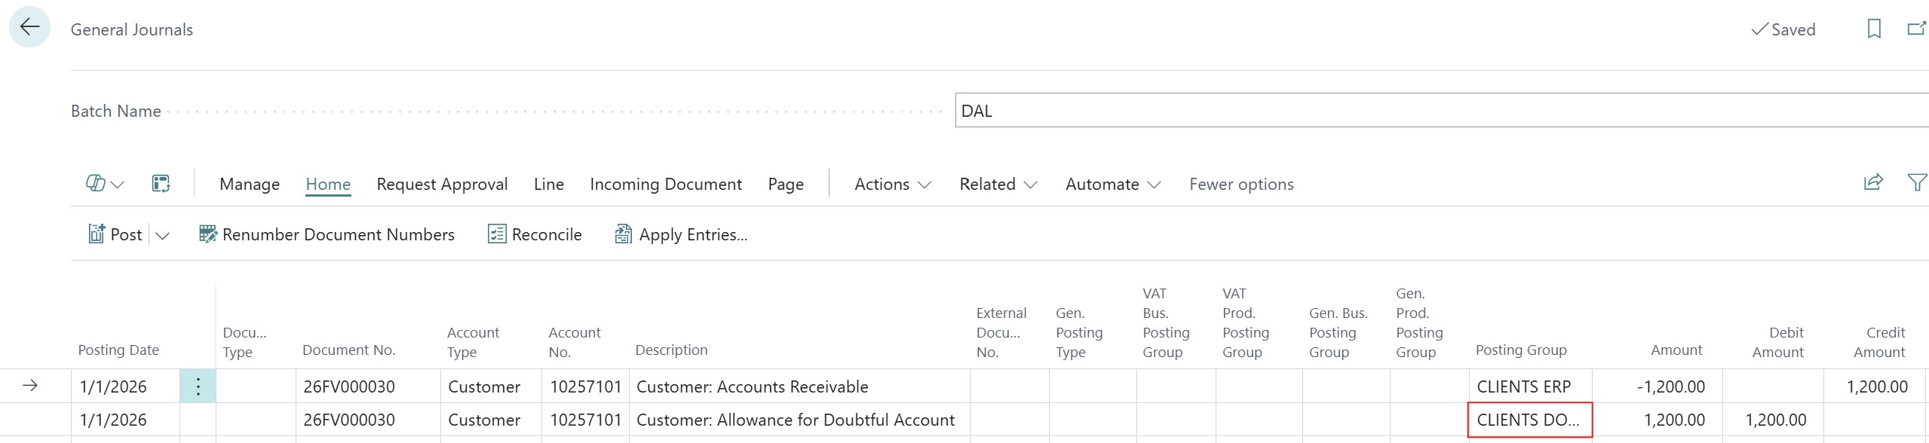This screenshot has height=443, width=1929.
Task: Click Renumber Document Numbers
Action: tap(327, 234)
